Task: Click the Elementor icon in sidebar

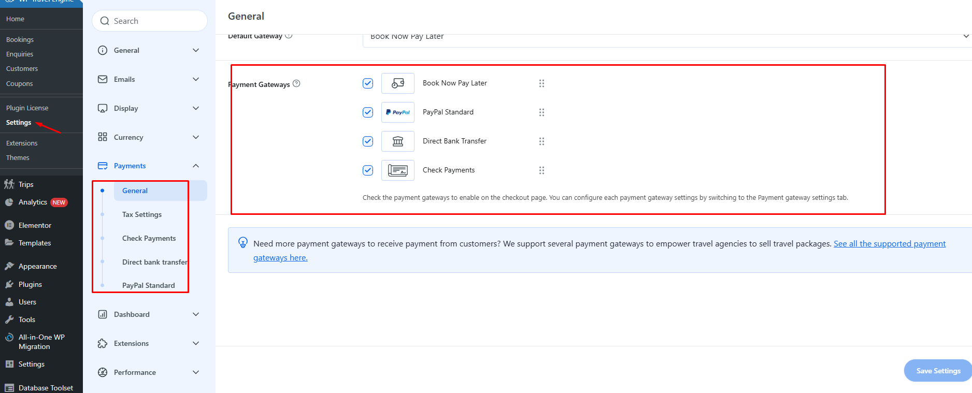Action: [x=9, y=225]
